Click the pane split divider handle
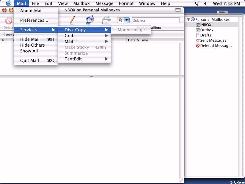This screenshot has height=184, width=245. click(x=92, y=76)
